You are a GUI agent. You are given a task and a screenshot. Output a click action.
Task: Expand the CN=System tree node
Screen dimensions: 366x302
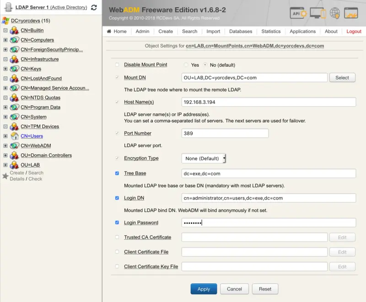pos(5,117)
